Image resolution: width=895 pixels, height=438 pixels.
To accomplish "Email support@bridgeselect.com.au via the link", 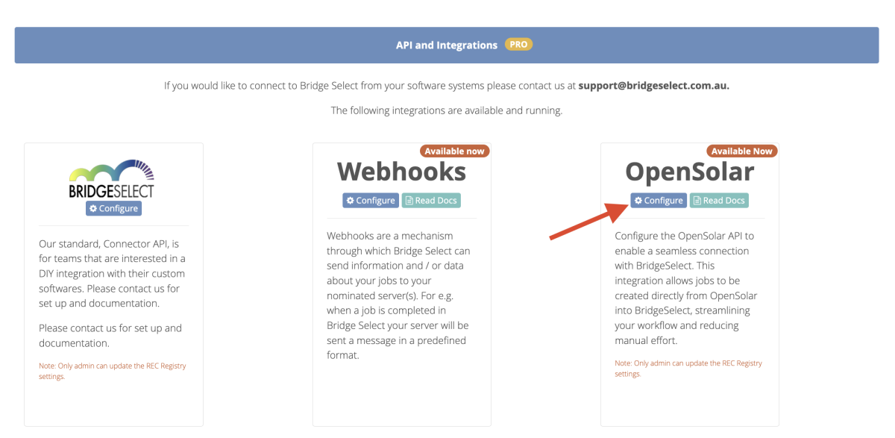I will [653, 86].
